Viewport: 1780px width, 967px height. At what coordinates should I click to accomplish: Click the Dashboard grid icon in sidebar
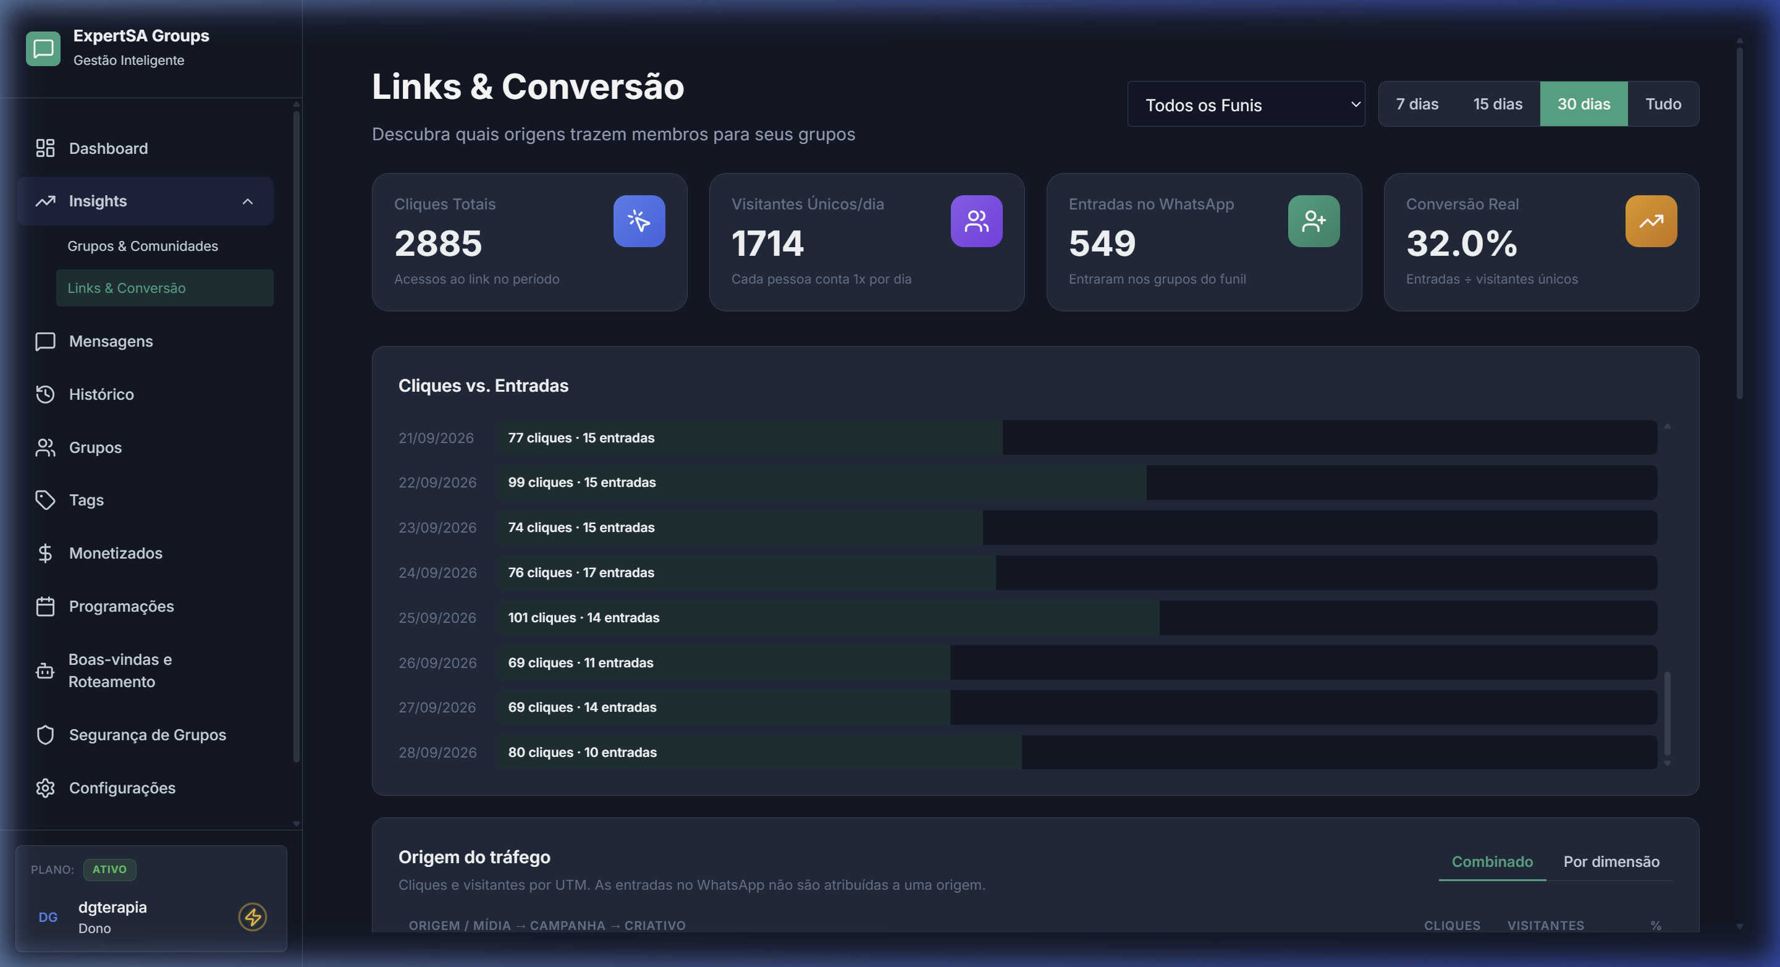point(45,148)
